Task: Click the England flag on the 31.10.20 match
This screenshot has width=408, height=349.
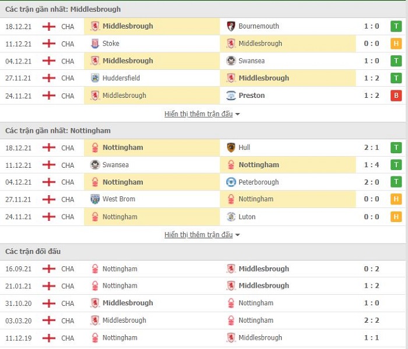Action: pyautogui.click(x=49, y=303)
